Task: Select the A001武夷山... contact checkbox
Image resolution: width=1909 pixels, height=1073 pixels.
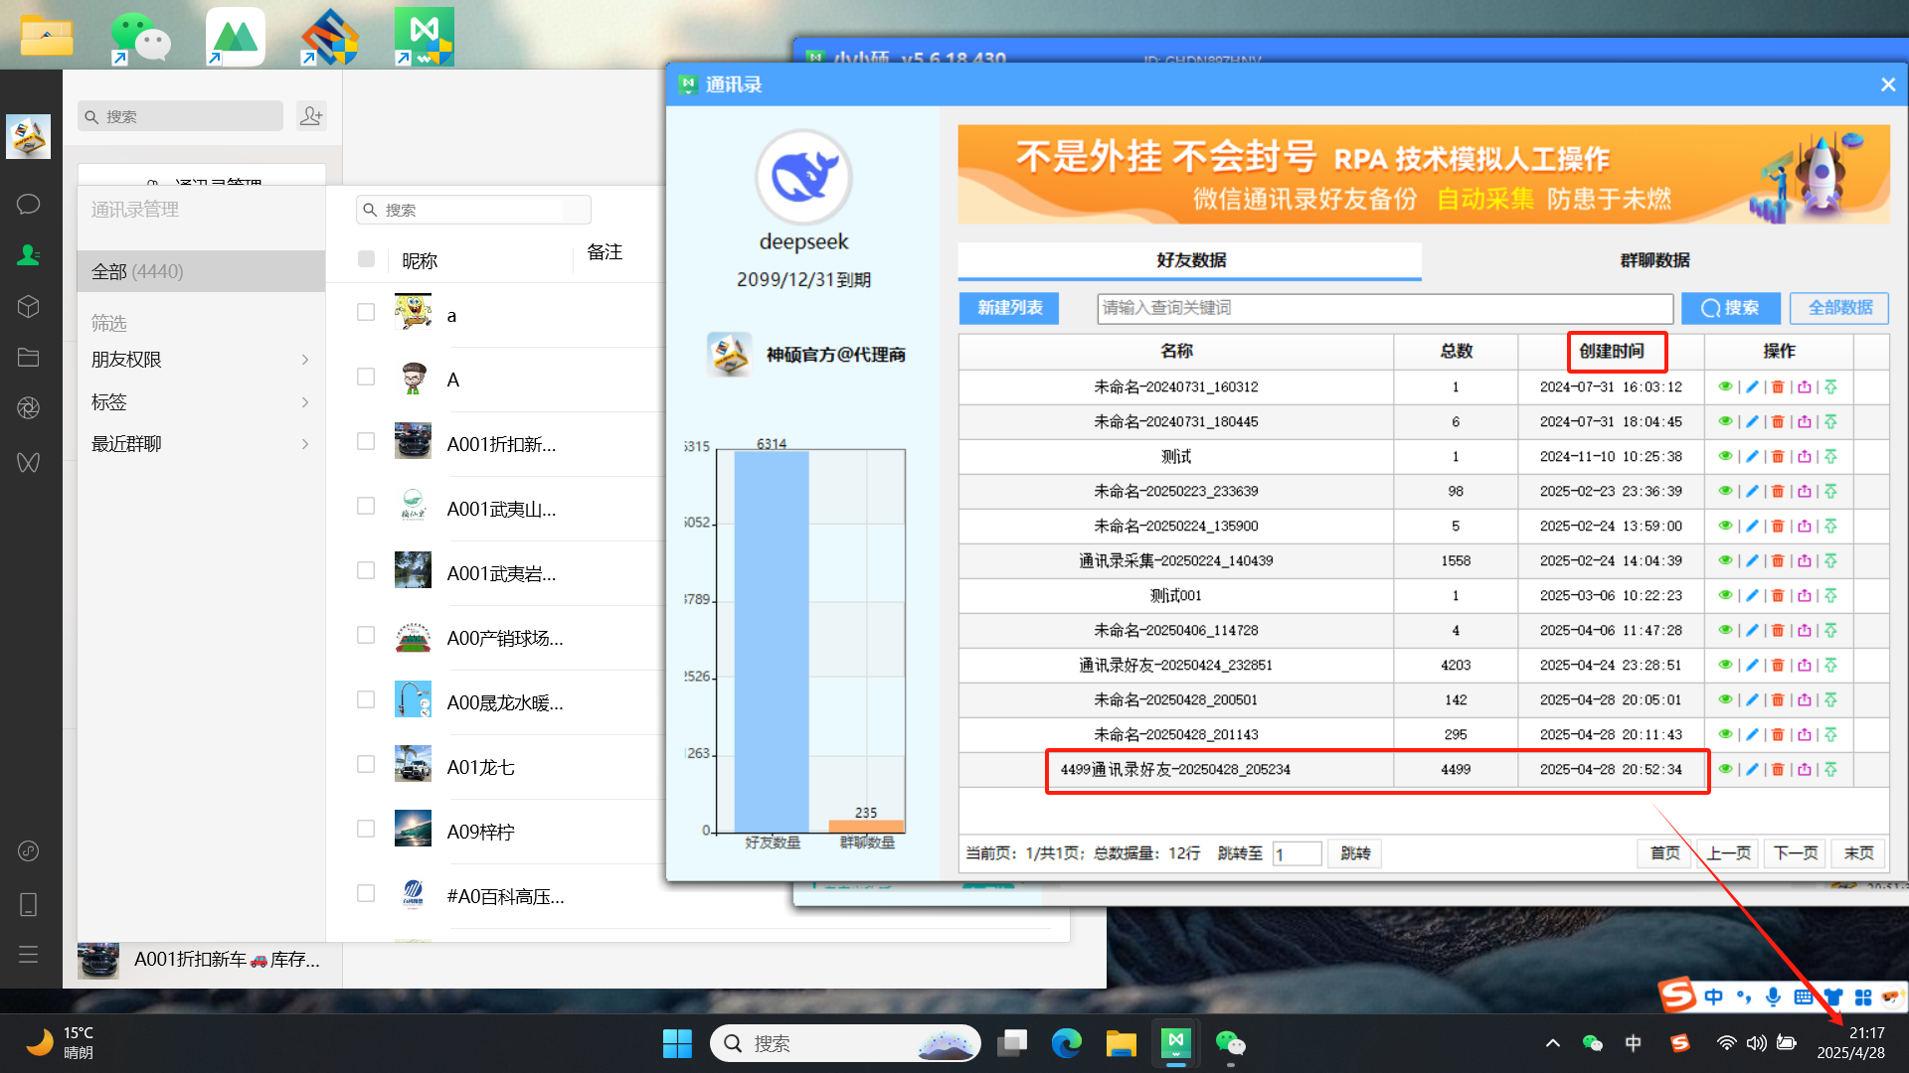Action: [366, 506]
